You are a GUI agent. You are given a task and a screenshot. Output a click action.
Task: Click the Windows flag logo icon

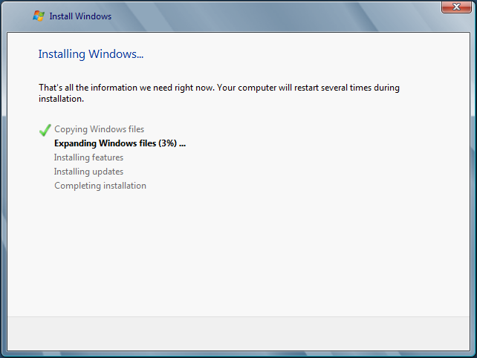click(39, 16)
